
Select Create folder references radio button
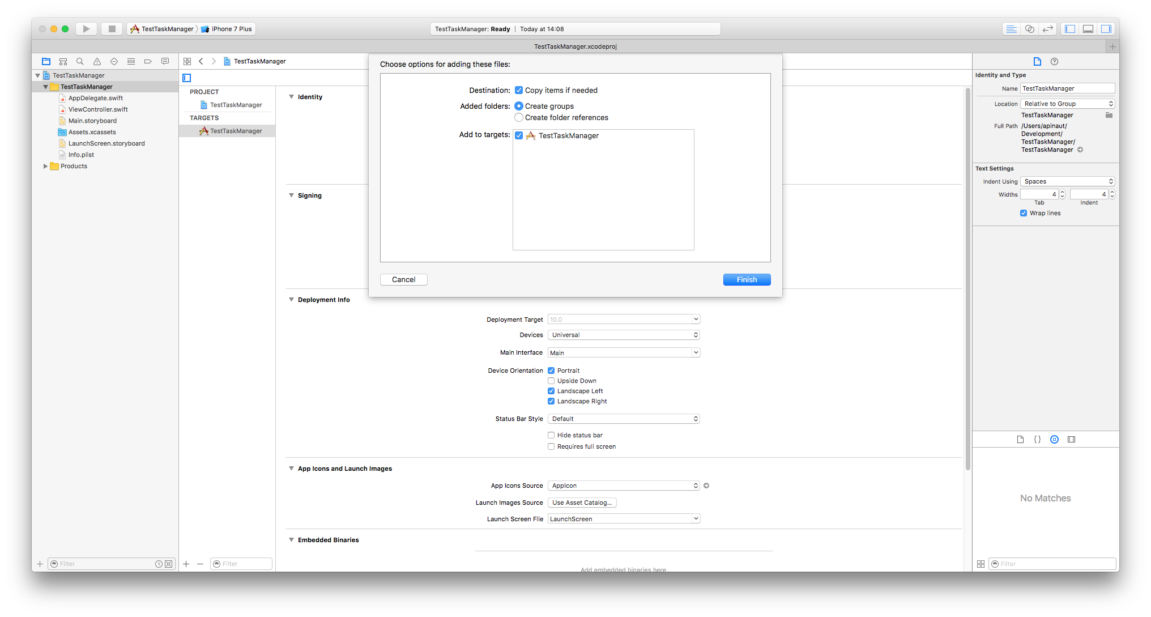518,117
